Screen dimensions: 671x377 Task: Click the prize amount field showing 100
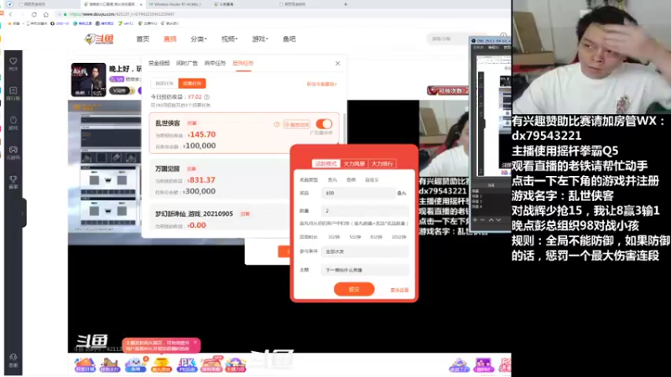pos(359,194)
